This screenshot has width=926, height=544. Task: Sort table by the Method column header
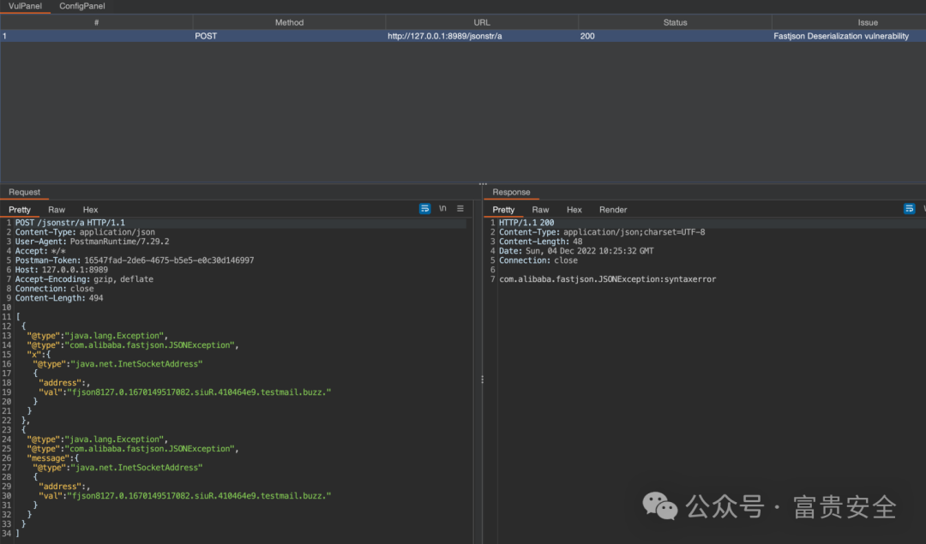pos(290,22)
